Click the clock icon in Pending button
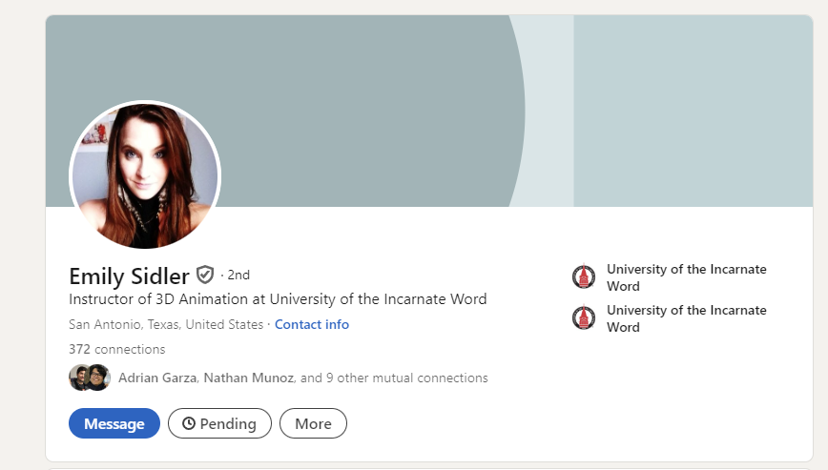 (189, 423)
